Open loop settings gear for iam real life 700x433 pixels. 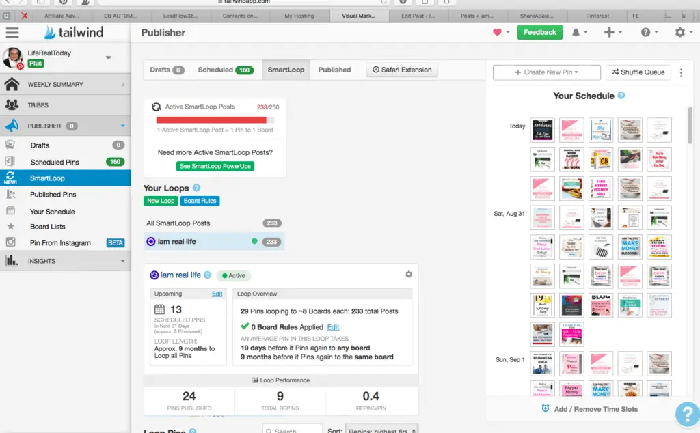click(409, 275)
